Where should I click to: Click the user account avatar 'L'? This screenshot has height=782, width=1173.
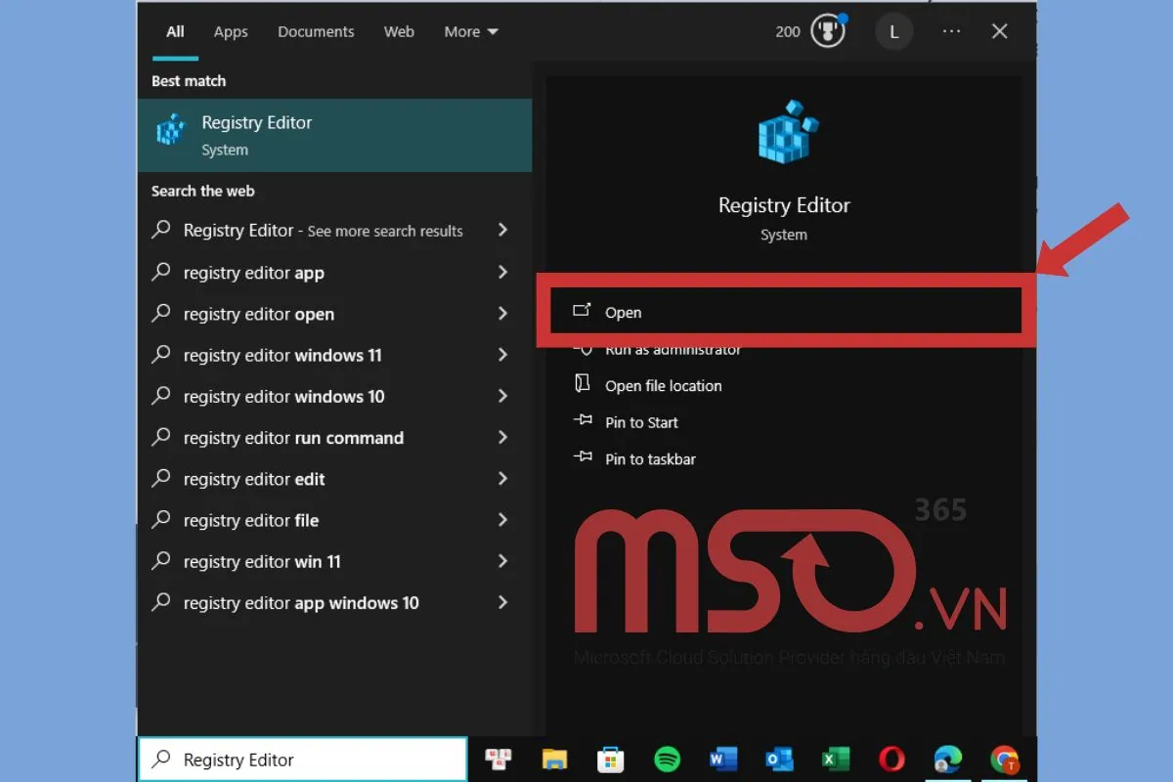pos(893,31)
